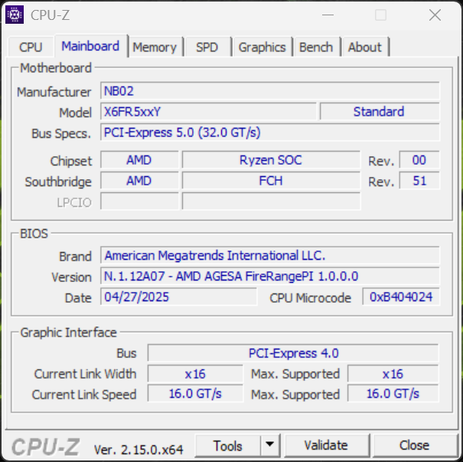The image size is (463, 462).
Task: Click the Southbridge vendor AMD field
Action: tap(139, 181)
